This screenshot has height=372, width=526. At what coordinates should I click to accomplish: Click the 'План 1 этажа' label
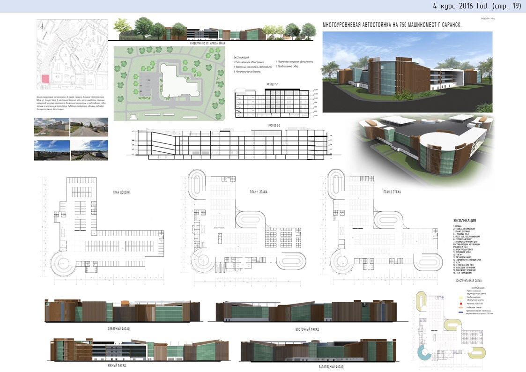(259, 193)
